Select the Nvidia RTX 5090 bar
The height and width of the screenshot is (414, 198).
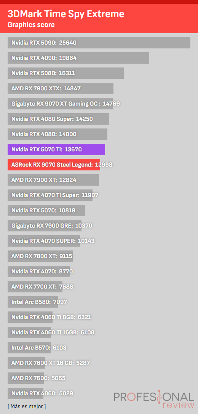tap(99, 43)
